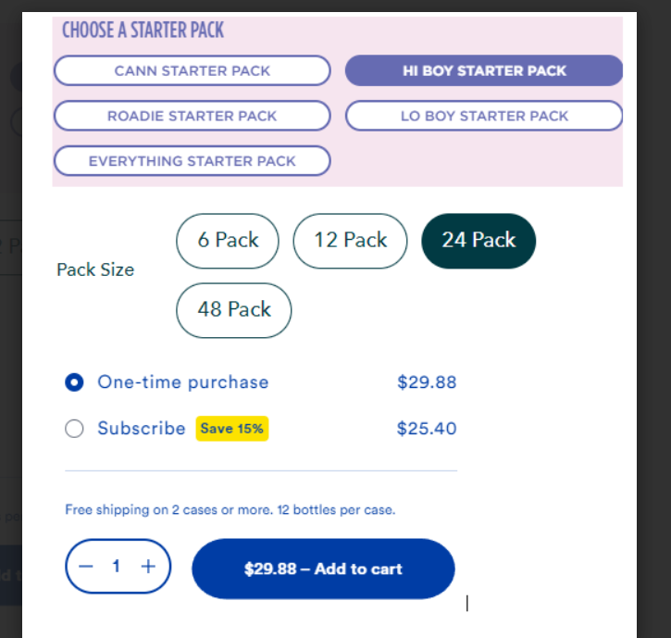Choose the CANN STARTER PACK option

tap(193, 70)
